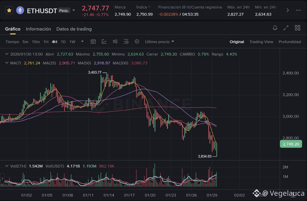Switch to the Información tab
Screen dimensions: 307x201
click(x=38, y=29)
